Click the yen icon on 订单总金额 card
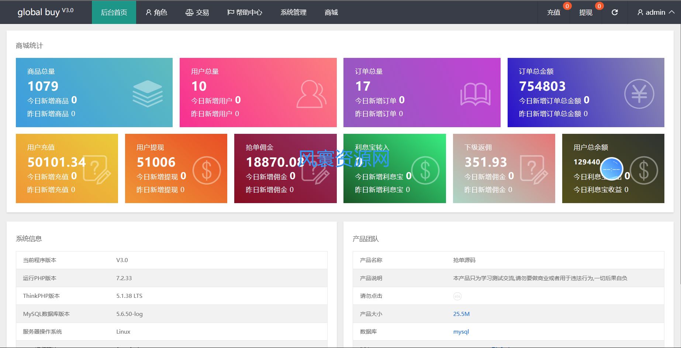Viewport: 681px width, 348px height. coord(639,94)
